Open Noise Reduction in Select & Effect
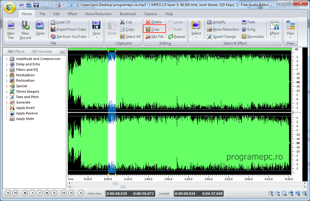 click(x=223, y=29)
